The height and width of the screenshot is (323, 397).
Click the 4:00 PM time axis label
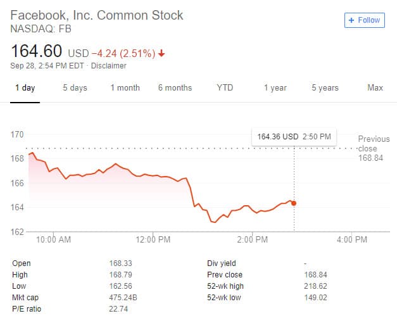(352, 240)
